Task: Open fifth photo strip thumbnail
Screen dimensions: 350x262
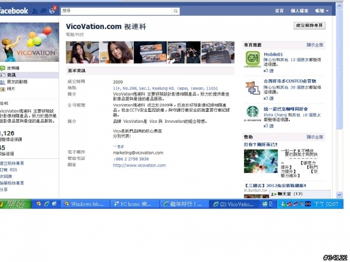Action: tap(218, 52)
